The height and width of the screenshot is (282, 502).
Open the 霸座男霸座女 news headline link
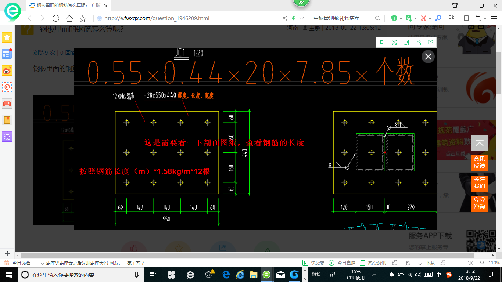95,263
